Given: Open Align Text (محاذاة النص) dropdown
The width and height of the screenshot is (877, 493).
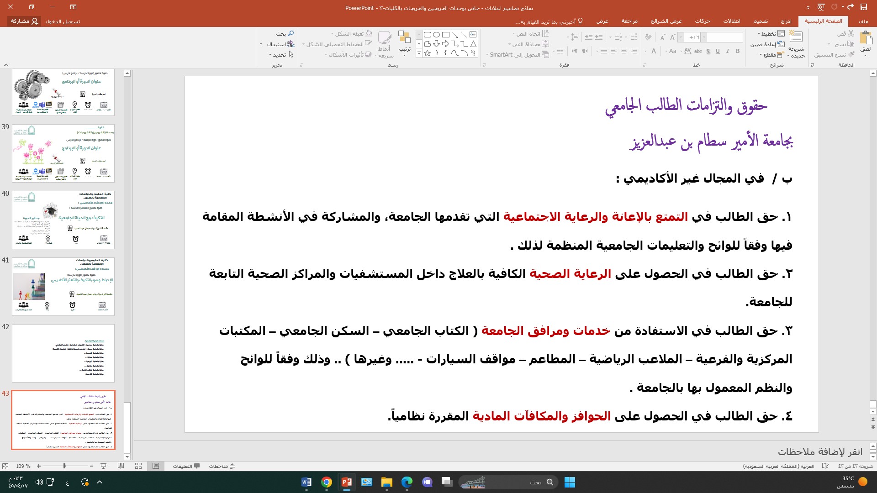Looking at the screenshot, I should tap(528, 44).
